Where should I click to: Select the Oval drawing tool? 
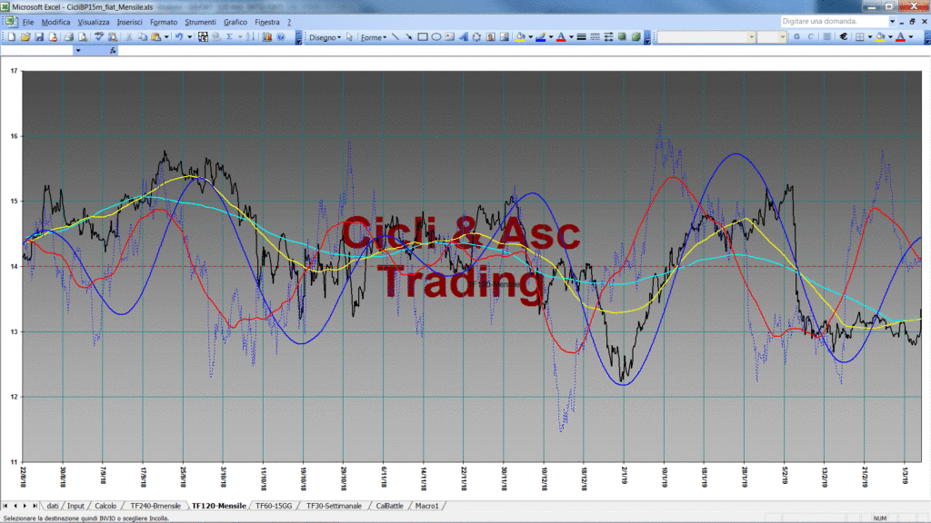(x=435, y=36)
